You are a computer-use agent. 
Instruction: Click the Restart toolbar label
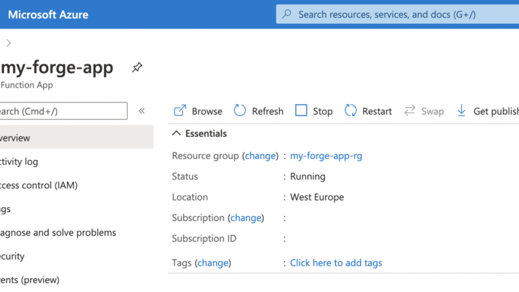click(x=377, y=111)
